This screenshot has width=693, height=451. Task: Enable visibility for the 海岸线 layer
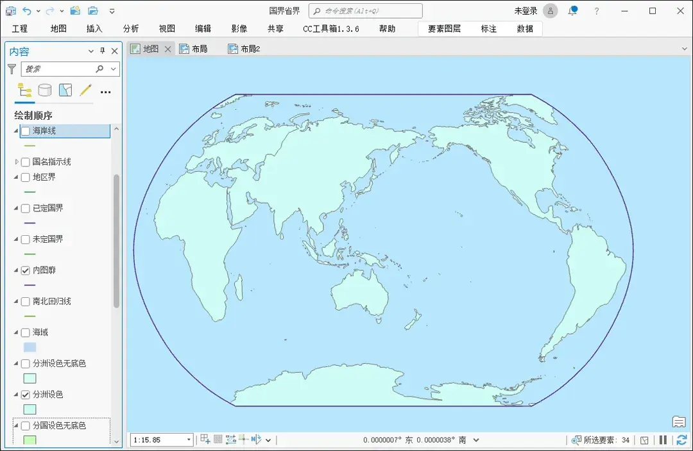point(26,130)
